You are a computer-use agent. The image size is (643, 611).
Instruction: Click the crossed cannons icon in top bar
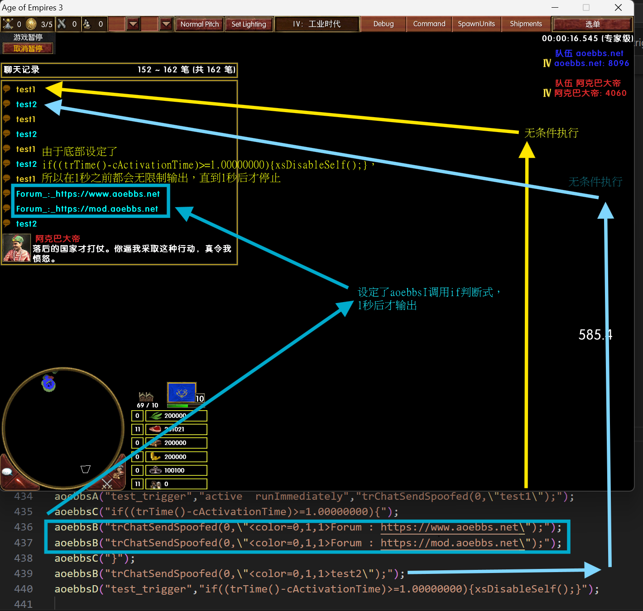click(x=62, y=24)
